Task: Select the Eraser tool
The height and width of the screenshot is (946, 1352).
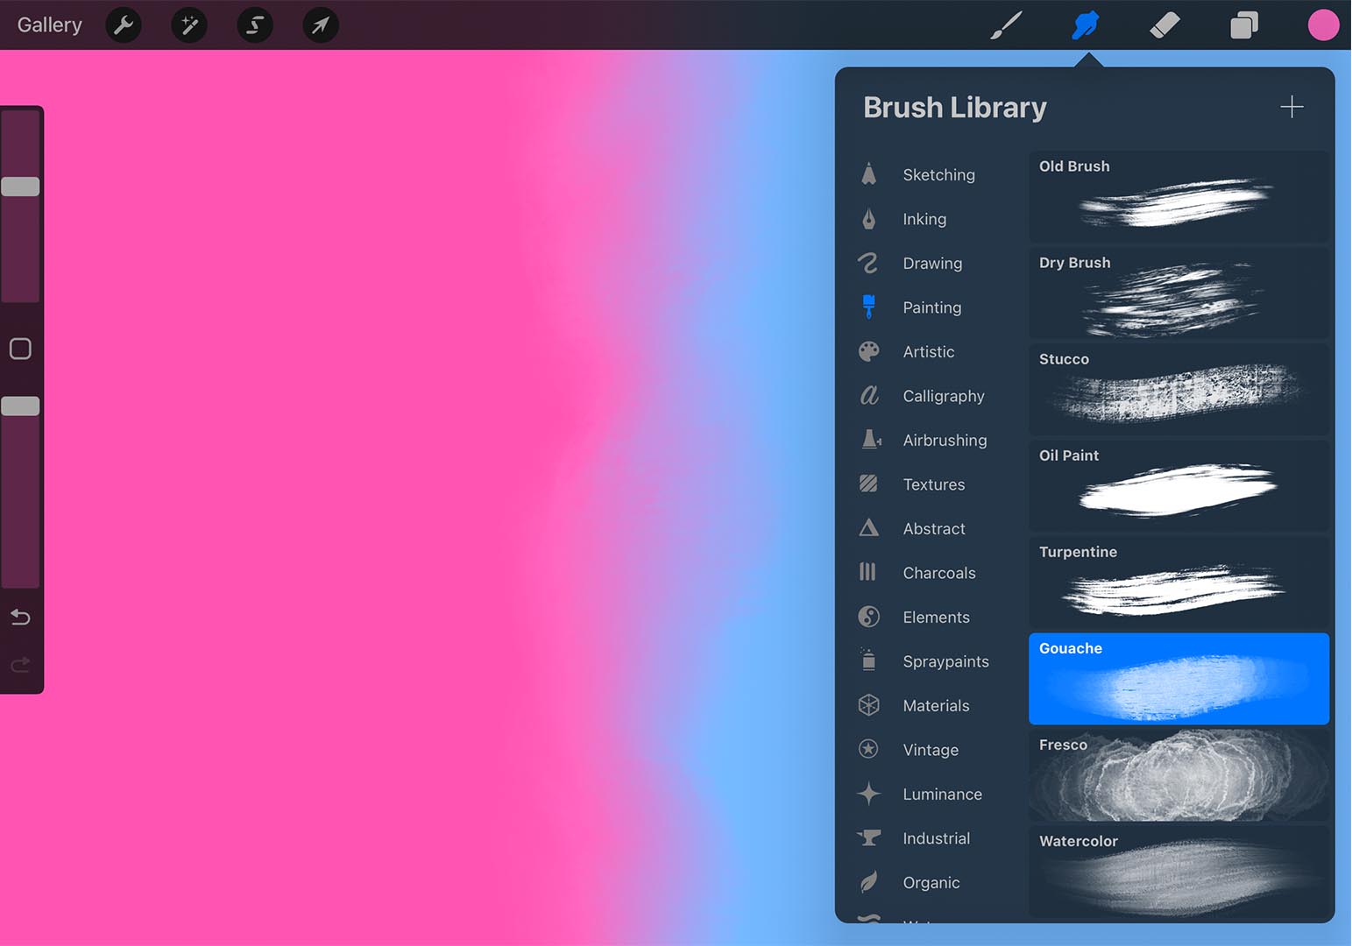Action: (1164, 25)
